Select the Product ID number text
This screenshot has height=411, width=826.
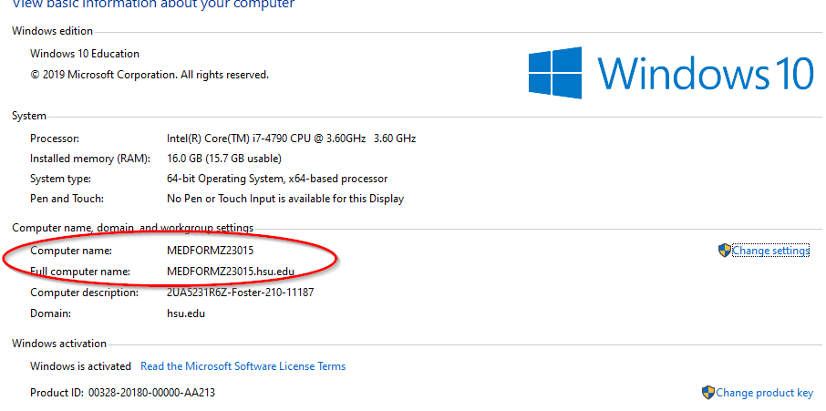point(151,393)
